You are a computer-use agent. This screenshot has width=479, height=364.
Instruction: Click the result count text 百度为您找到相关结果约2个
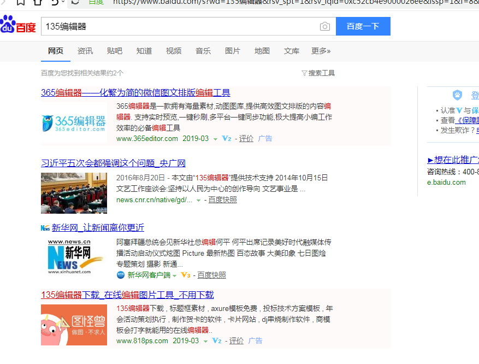[x=82, y=73]
